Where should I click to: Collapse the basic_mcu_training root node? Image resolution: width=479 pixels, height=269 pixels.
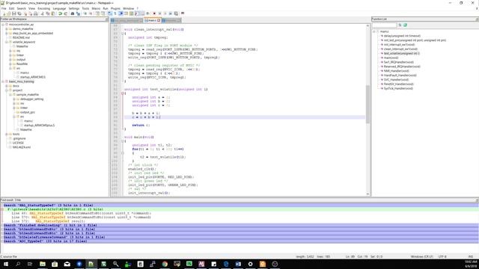coord(3,81)
